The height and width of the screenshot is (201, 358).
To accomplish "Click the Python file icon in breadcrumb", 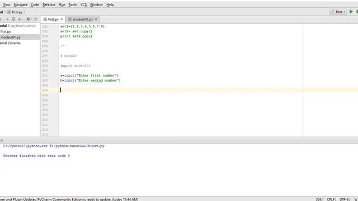I will tap(9, 12).
